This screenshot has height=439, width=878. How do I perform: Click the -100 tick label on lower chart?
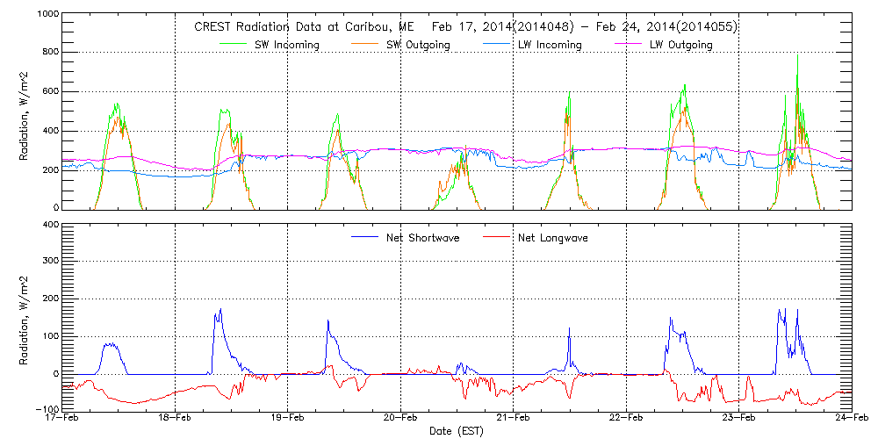click(49, 409)
